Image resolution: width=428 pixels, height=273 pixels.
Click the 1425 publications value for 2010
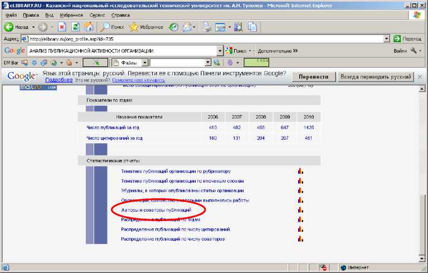(309, 128)
